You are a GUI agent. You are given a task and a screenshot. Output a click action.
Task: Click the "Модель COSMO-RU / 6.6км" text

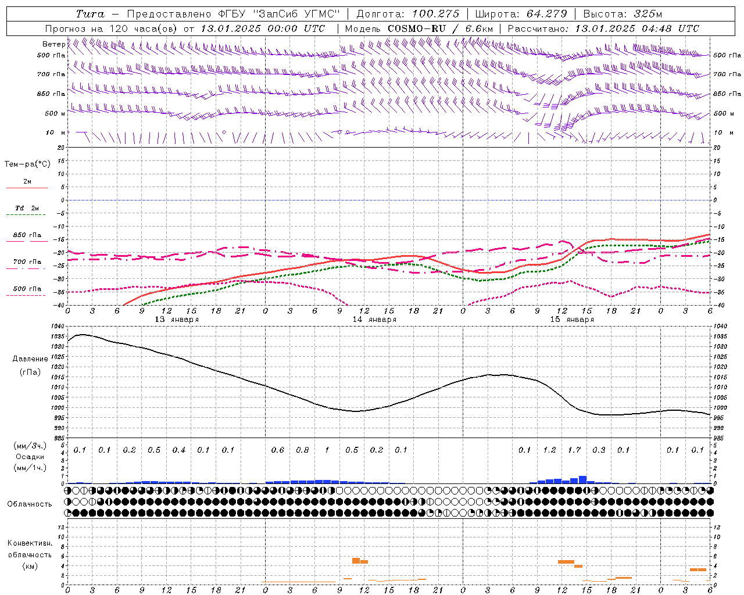coord(419,28)
